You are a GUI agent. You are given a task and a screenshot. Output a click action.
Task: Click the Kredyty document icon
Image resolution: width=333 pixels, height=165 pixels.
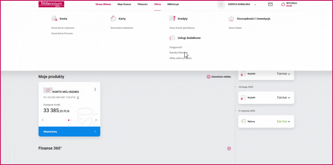coord(172,18)
